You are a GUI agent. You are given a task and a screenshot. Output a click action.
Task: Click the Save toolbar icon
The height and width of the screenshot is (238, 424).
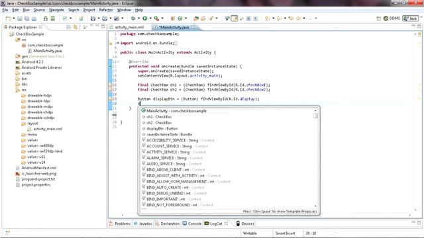pos(20,19)
